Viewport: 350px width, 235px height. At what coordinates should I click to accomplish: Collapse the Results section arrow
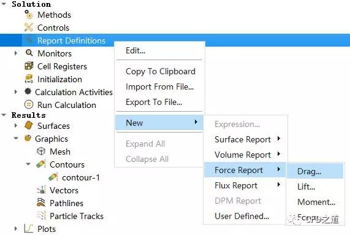coord(4,115)
